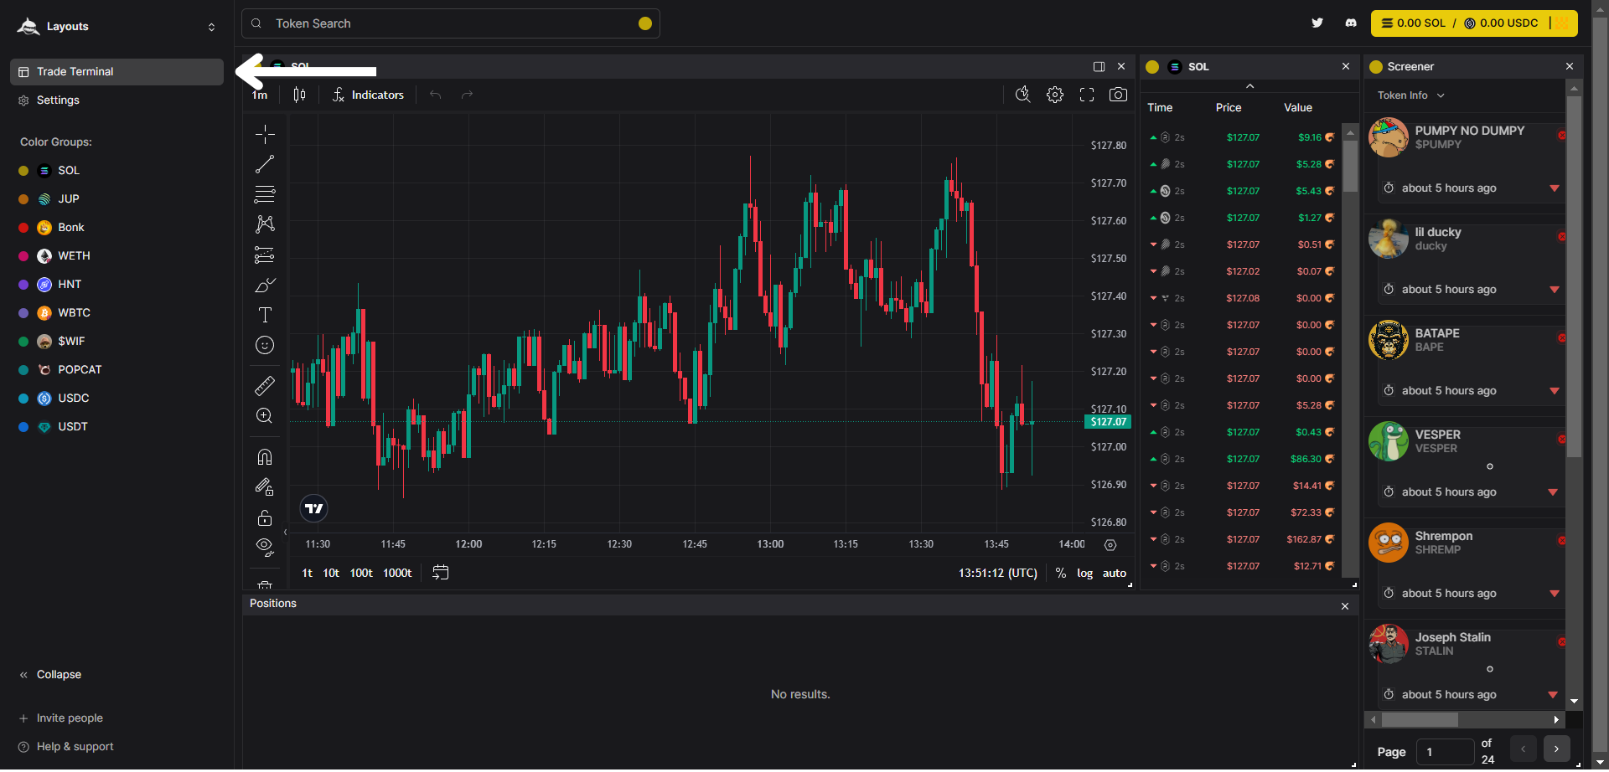Open chart settings gear icon
This screenshot has width=1609, height=772.
point(1055,95)
